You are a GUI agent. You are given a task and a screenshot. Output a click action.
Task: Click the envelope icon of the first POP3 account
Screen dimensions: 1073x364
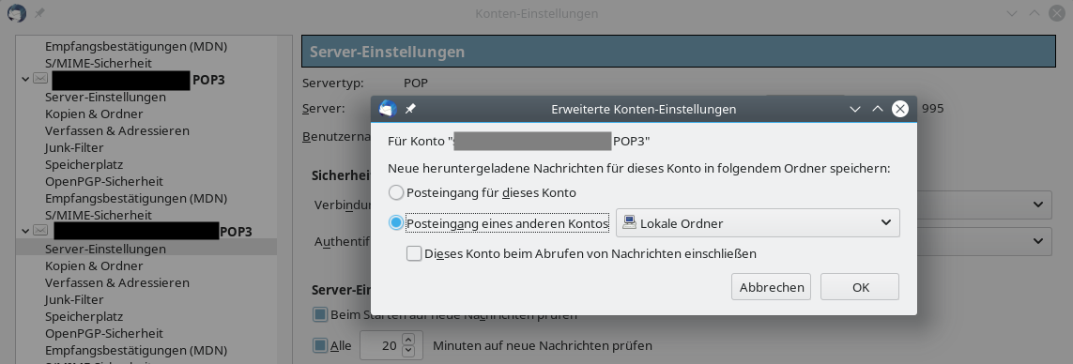pos(40,80)
